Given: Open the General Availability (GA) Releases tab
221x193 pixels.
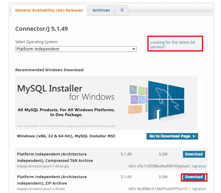Looking at the screenshot, I should tap(49, 10).
